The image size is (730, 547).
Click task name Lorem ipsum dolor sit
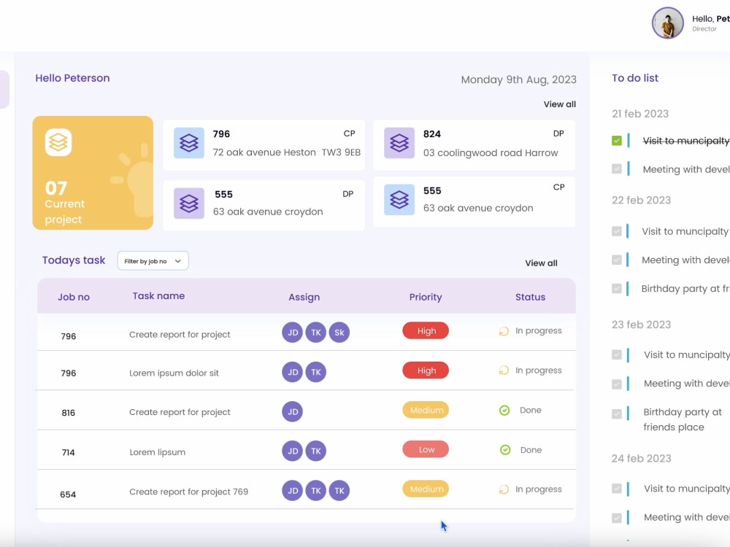tap(174, 373)
